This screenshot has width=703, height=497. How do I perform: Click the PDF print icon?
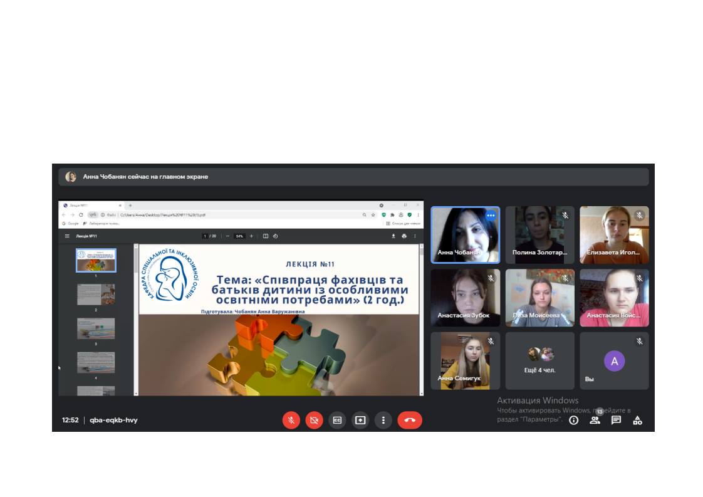click(404, 236)
